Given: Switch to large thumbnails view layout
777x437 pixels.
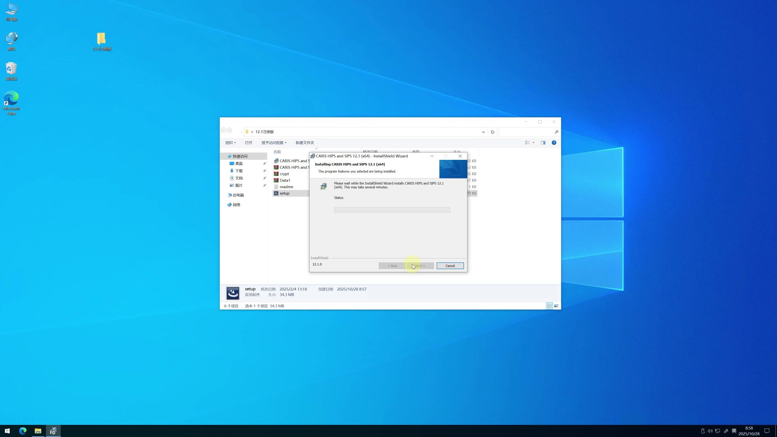Looking at the screenshot, I should (556, 306).
